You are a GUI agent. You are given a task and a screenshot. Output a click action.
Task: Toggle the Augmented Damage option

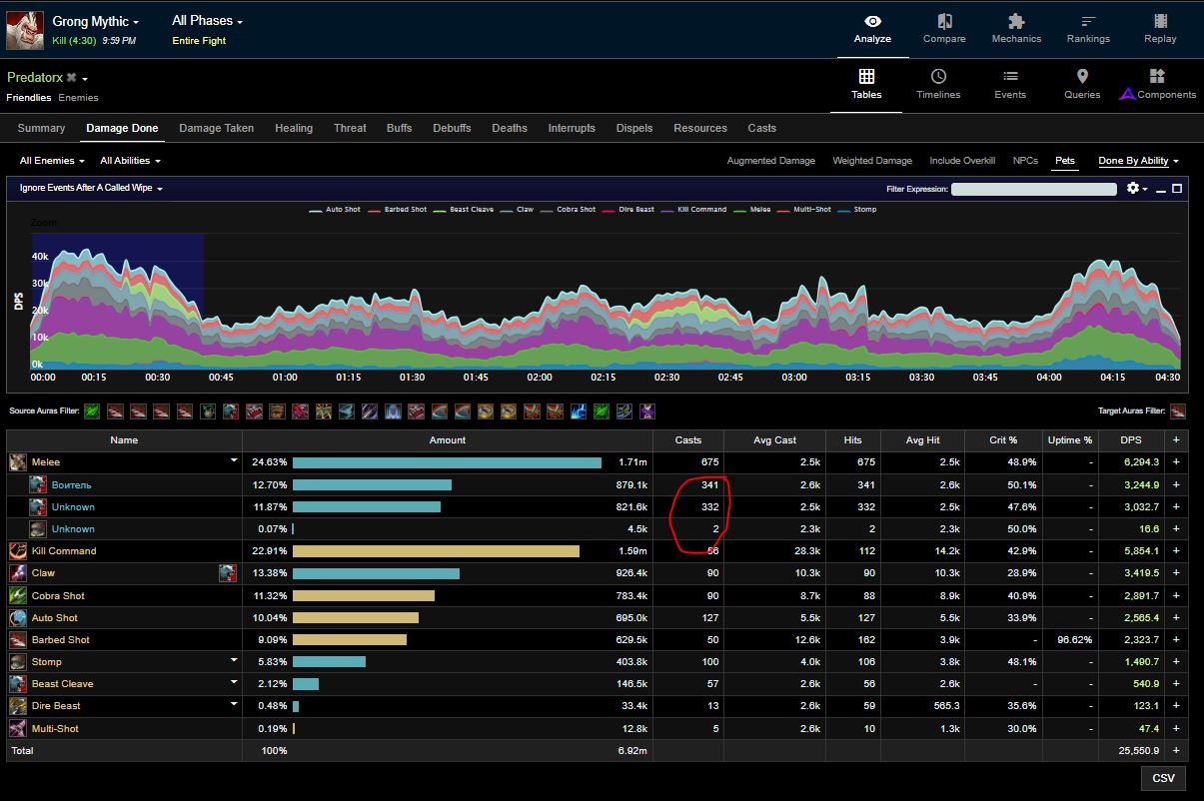click(770, 161)
